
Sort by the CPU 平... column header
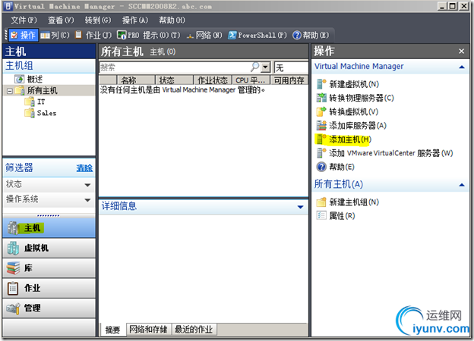pyautogui.click(x=251, y=80)
